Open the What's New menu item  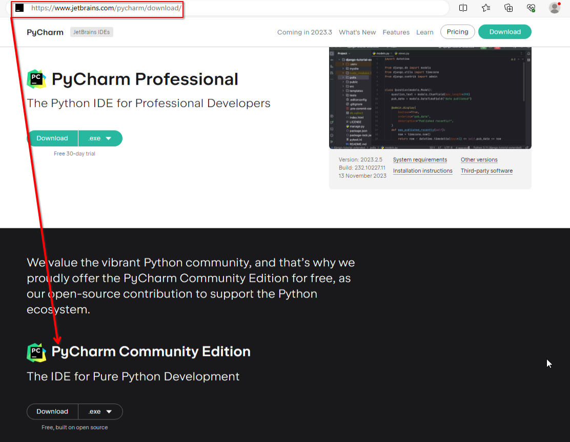[x=357, y=32]
